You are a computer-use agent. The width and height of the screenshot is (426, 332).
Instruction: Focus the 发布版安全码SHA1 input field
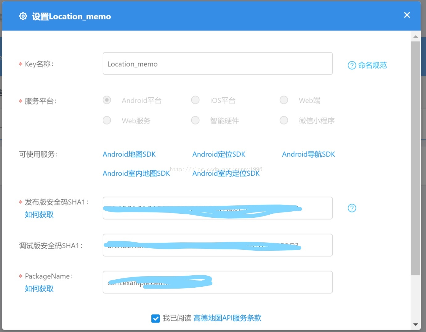218,208
